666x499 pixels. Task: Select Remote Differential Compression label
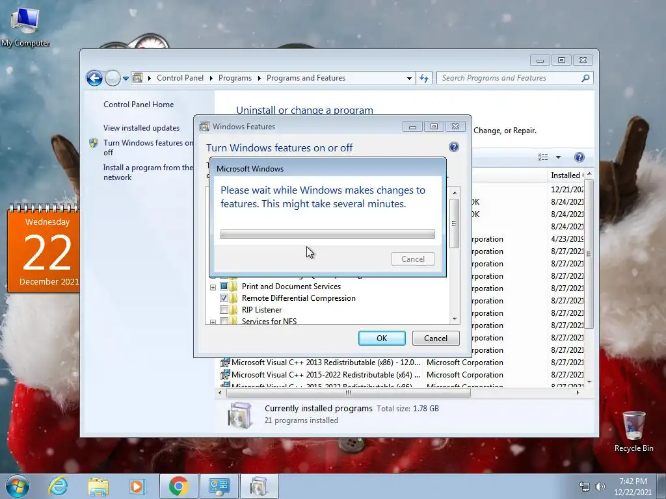coord(299,298)
